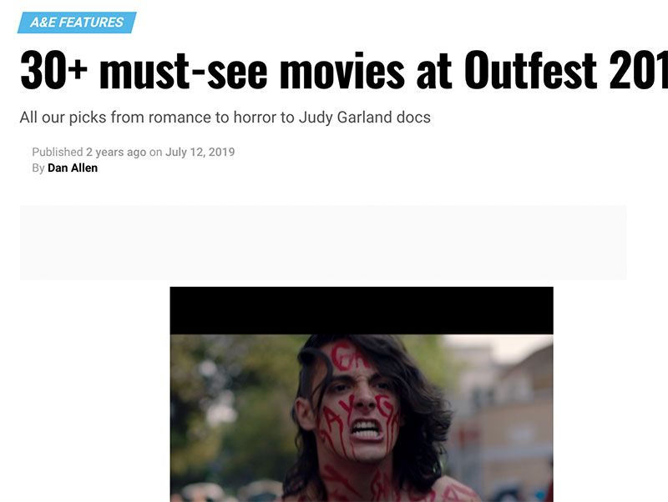Click "must-see" in the article title
Viewport: 668px width, 502px height.
[x=183, y=71]
